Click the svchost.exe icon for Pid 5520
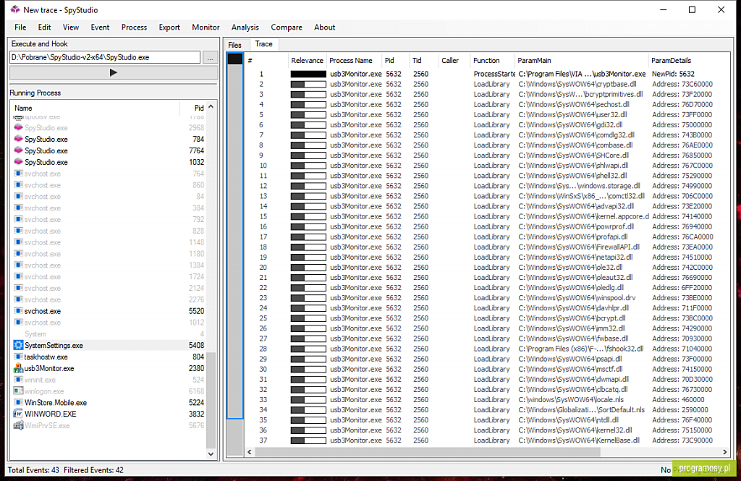 point(18,311)
